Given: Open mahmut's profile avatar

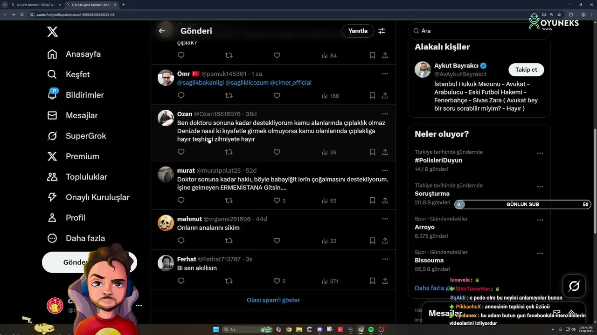Looking at the screenshot, I should (x=166, y=223).
